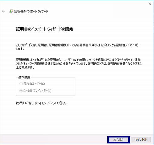The width and height of the screenshot is (154, 145).
Task: Click the certificate import wizard icon
Action: pos(11,11)
